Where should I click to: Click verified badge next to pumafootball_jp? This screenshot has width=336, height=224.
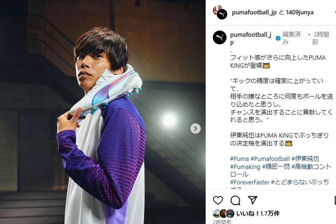click(x=278, y=38)
